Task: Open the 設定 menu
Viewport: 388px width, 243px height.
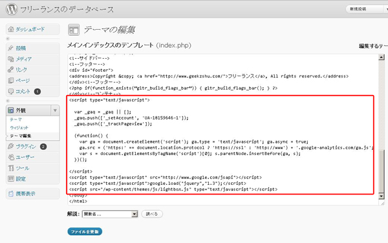Action: tap(21, 179)
